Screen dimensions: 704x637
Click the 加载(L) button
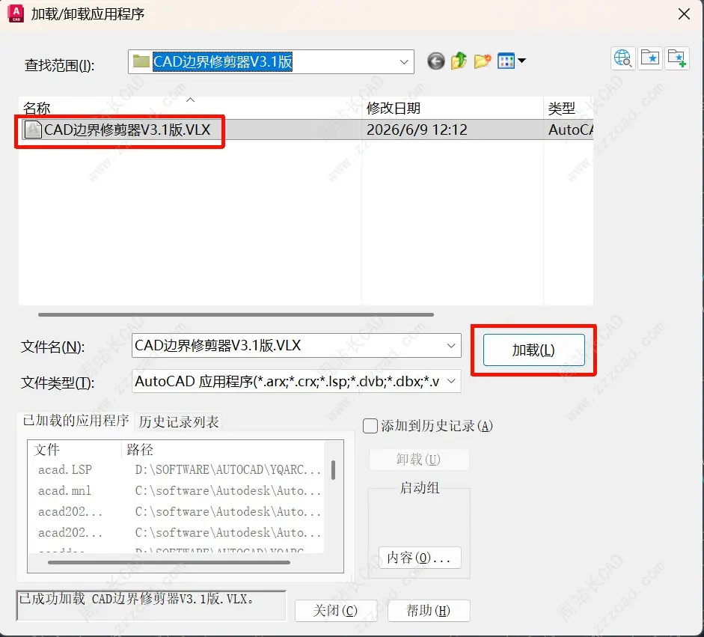click(534, 350)
